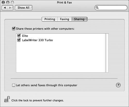Select the LabelWriter 330 Turbo list entry

(37, 40)
